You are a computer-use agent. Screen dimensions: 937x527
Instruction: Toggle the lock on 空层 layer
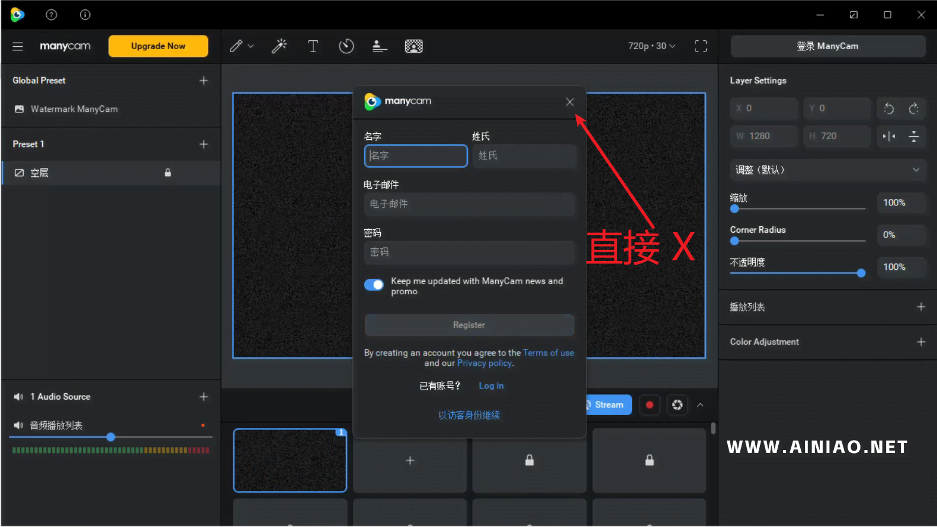pos(168,173)
